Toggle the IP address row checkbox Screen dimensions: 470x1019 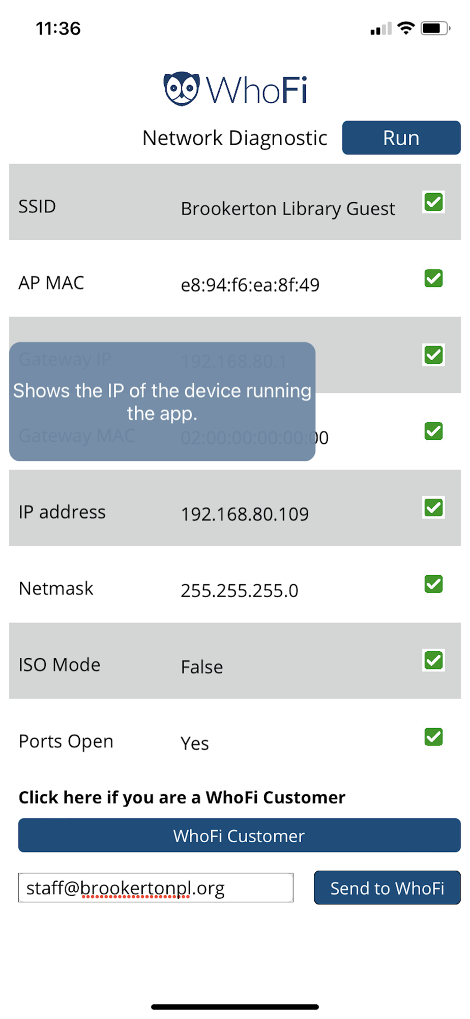click(x=433, y=507)
